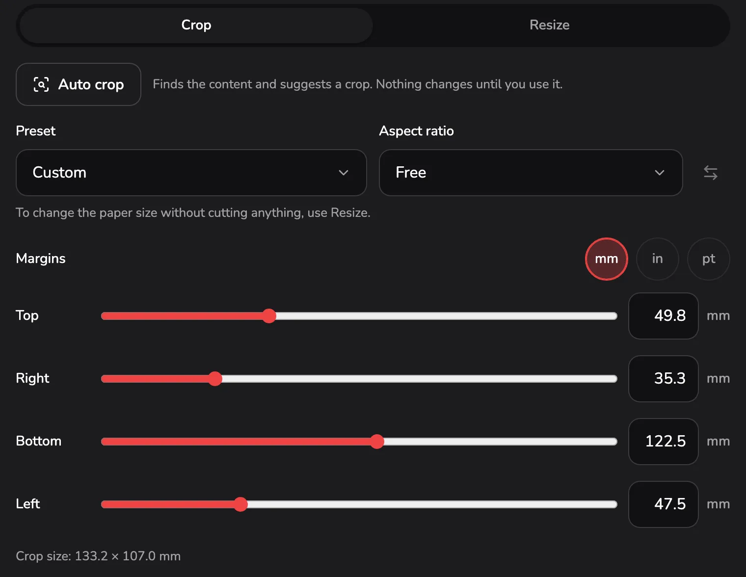Focus the Top margin value field 49.8
This screenshot has width=746, height=577.
coord(664,316)
